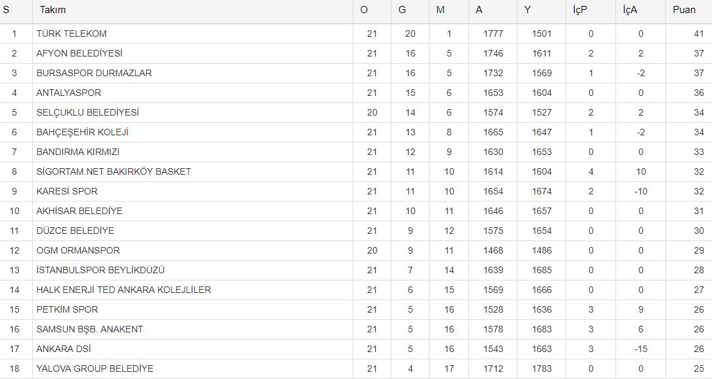This screenshot has width=712, height=379.
Task: Click the Takım column header
Action: [x=53, y=10]
